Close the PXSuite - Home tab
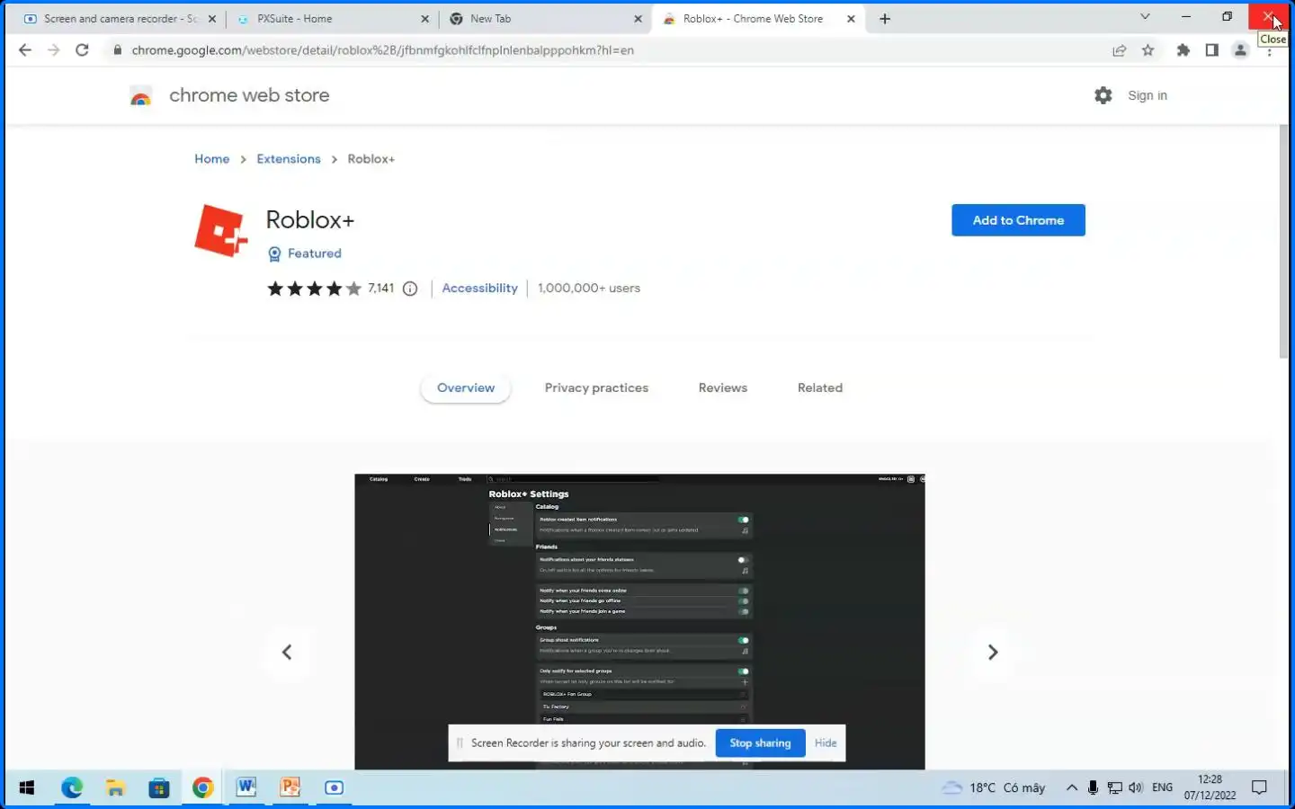The width and height of the screenshot is (1295, 809). click(x=425, y=18)
